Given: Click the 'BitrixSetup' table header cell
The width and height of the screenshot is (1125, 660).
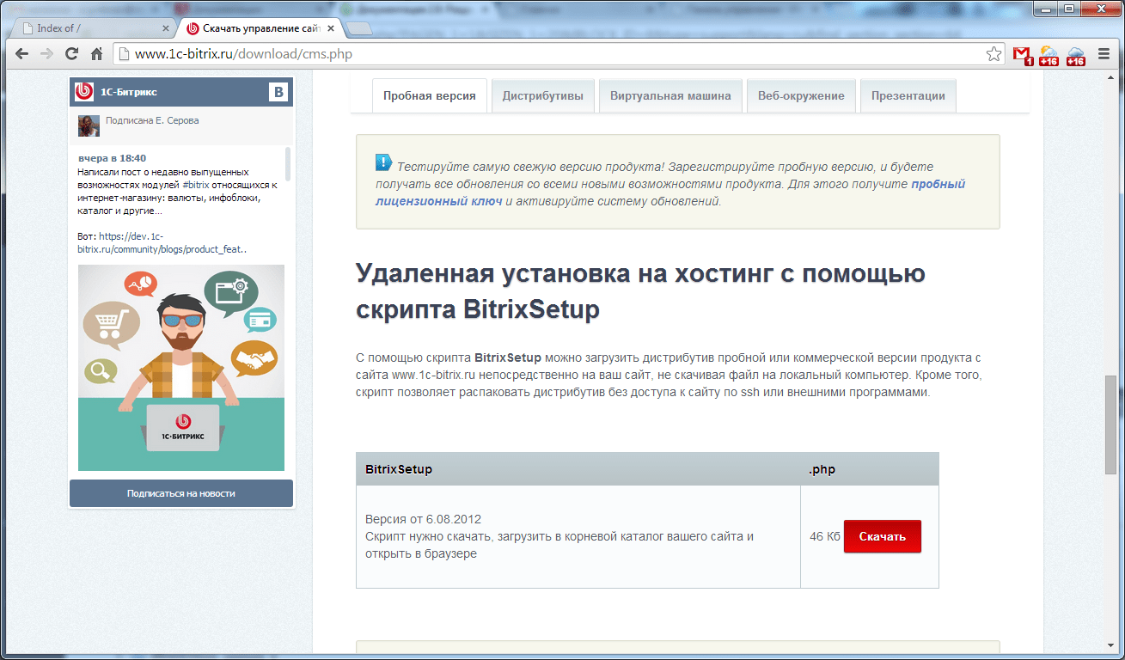Looking at the screenshot, I should 578,469.
